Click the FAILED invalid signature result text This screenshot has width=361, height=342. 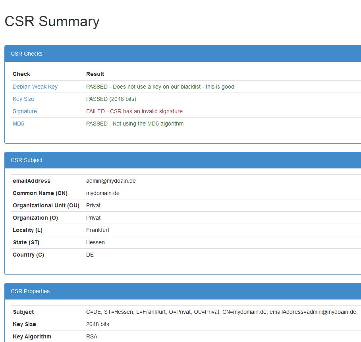coord(134,111)
